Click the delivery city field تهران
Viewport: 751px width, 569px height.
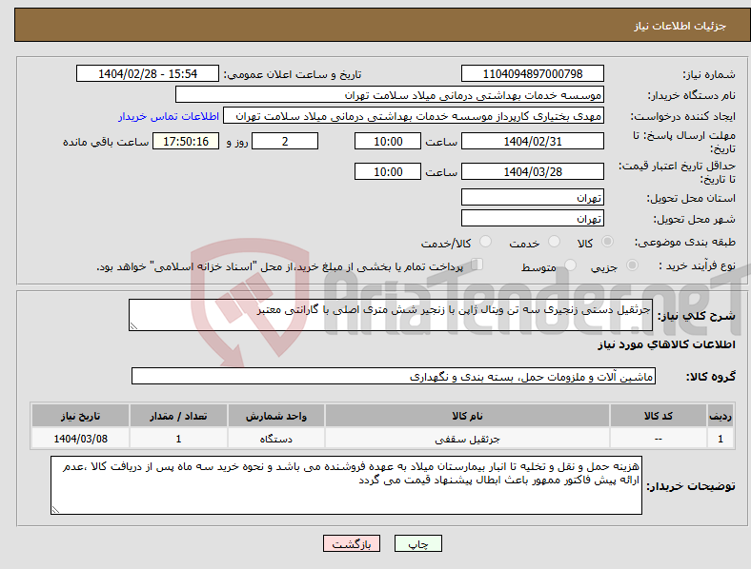point(532,218)
